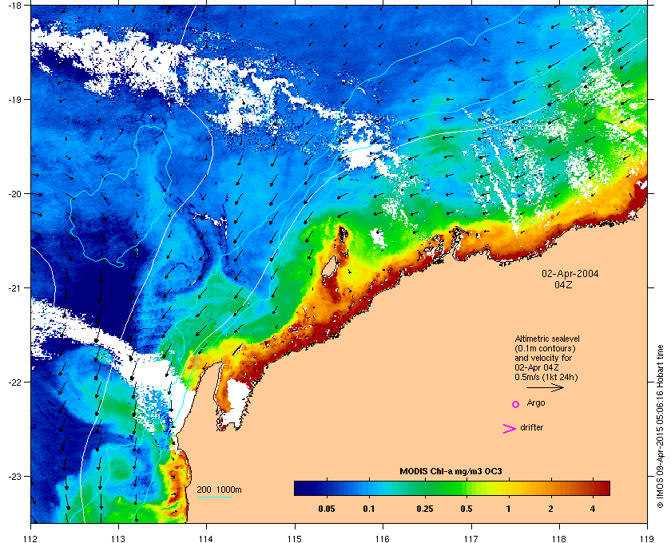Click the '0.5m/s (1kt 24h)' text

[x=546, y=378]
